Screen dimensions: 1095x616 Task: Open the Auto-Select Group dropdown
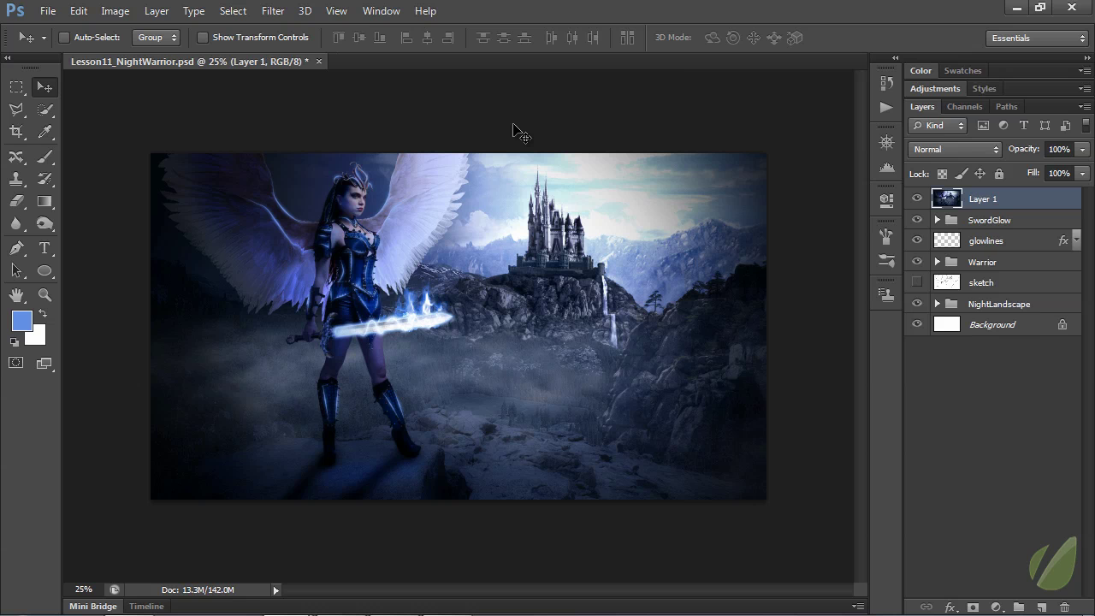tap(157, 38)
